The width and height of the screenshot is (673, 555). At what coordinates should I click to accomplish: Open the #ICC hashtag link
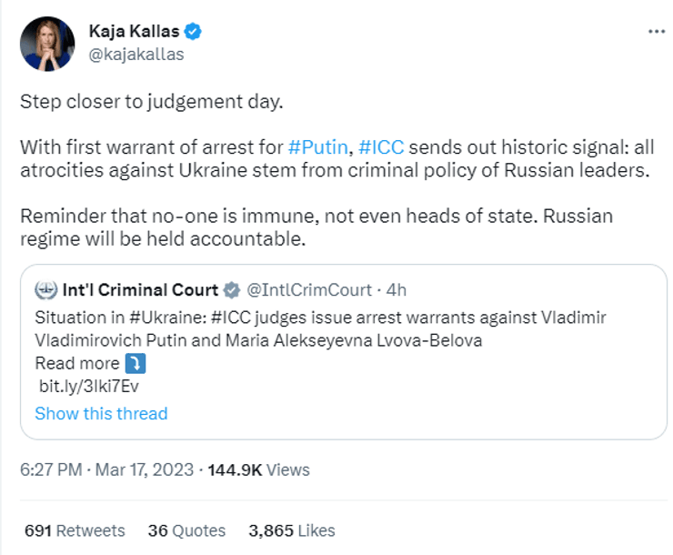tap(381, 147)
